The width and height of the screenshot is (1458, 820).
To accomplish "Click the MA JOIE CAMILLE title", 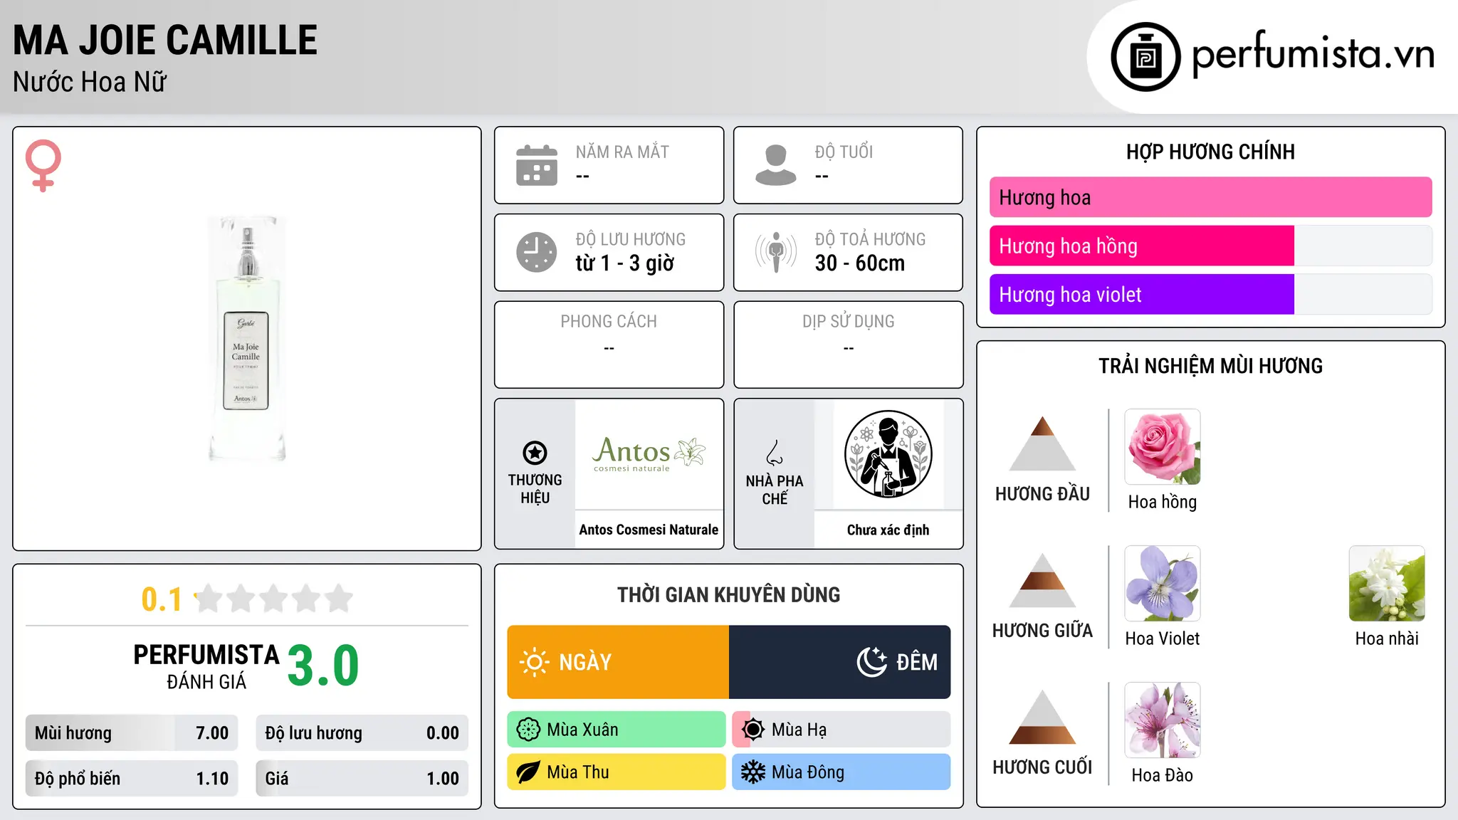I will 165,41.
